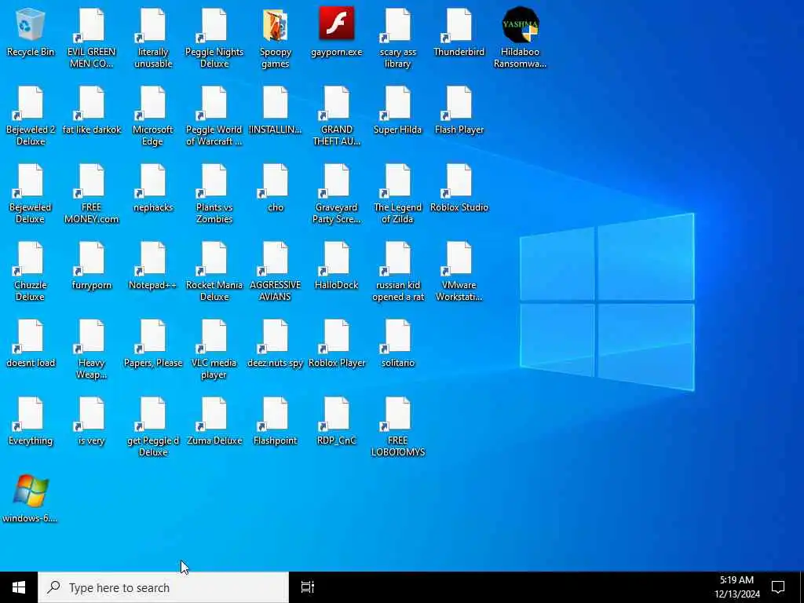Viewport: 804px width, 603px height.
Task: Select the VLC media player shortcut
Action: coord(214,349)
